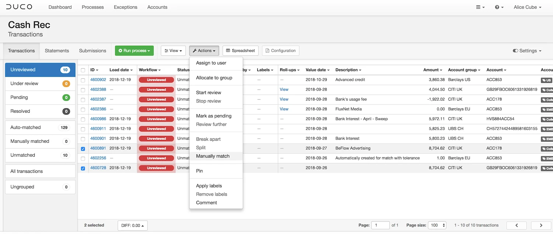Open the Exceptions navigation item

(125, 7)
